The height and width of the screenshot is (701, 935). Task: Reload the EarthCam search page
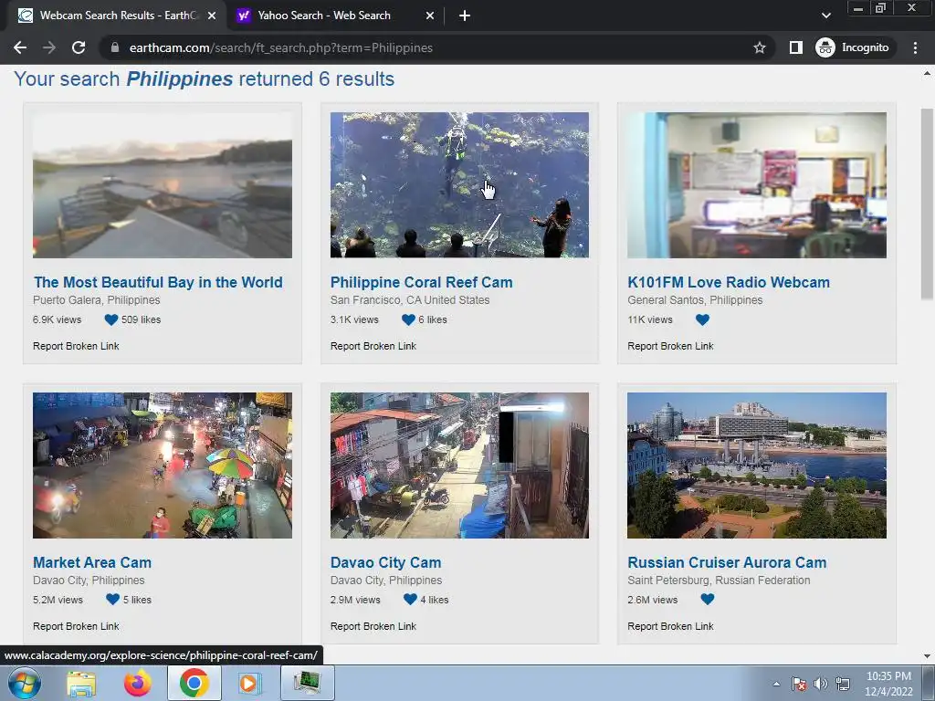(79, 47)
